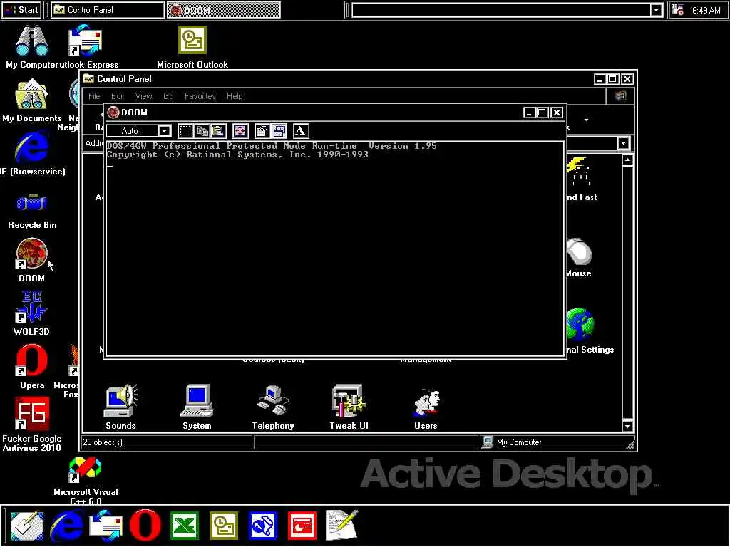This screenshot has height=547, width=730.
Task: Click the Copy icon in the DOOM toolbar
Action: point(202,131)
